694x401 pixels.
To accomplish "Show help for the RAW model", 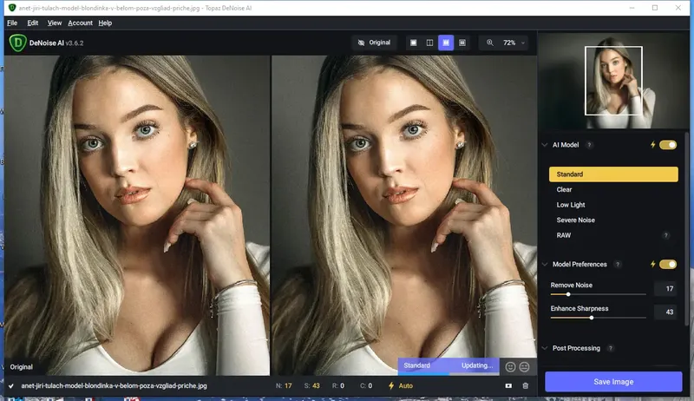I will (665, 235).
